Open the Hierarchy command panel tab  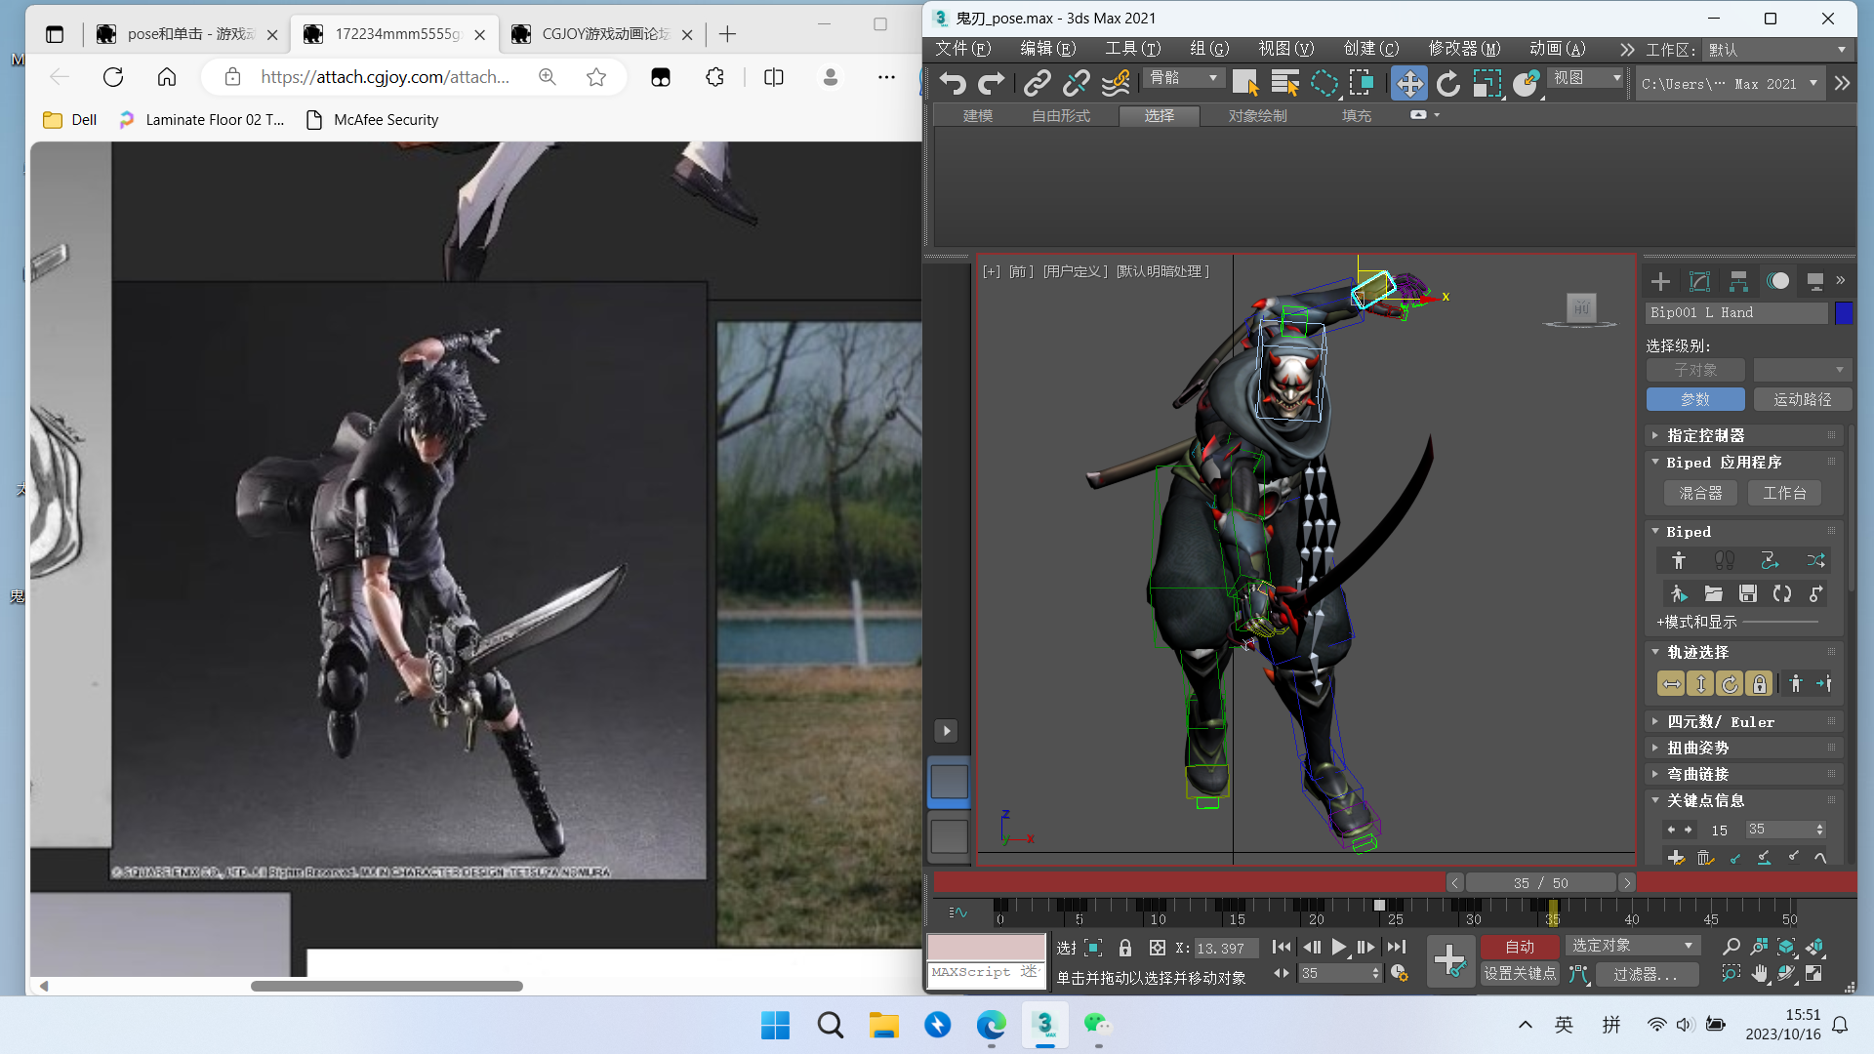1738,281
